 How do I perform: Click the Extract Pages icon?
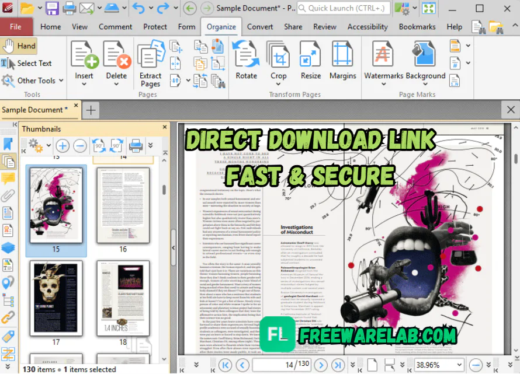[x=151, y=54]
